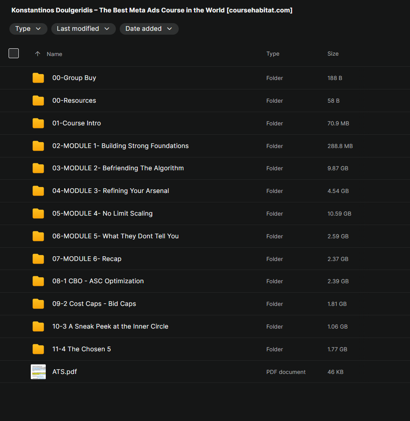Click the Size column header
Viewport: 410px width, 421px height.
point(333,54)
